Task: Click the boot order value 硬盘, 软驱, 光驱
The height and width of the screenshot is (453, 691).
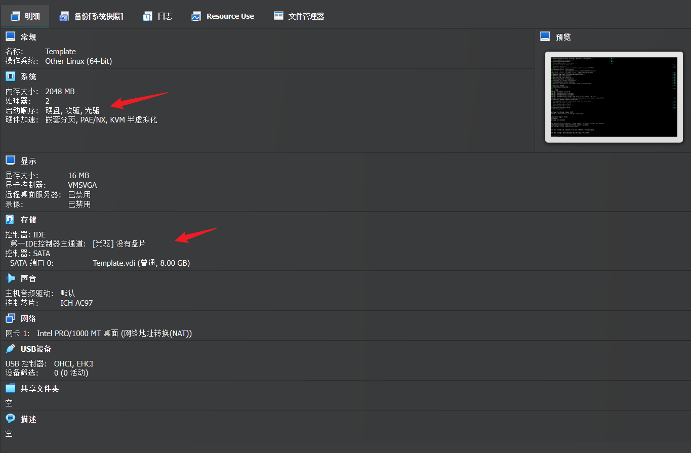Action: coord(72,110)
